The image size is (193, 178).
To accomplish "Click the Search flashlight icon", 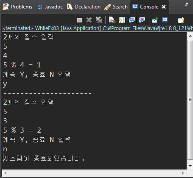I will [x=108, y=7].
